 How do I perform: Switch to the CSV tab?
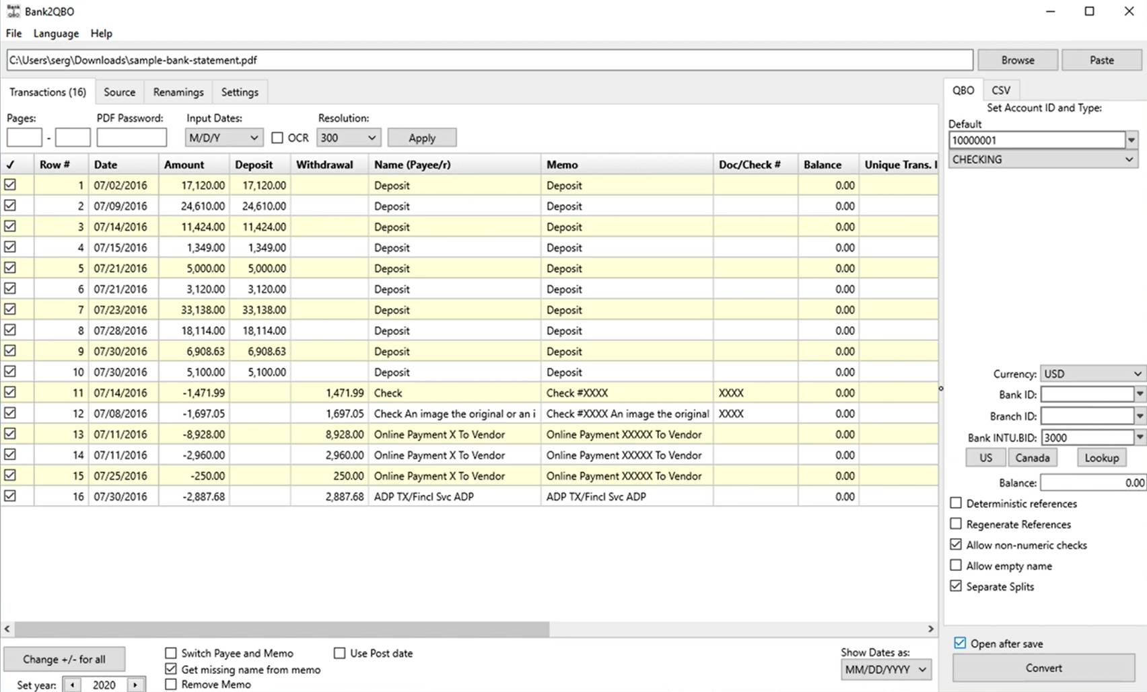click(1001, 90)
